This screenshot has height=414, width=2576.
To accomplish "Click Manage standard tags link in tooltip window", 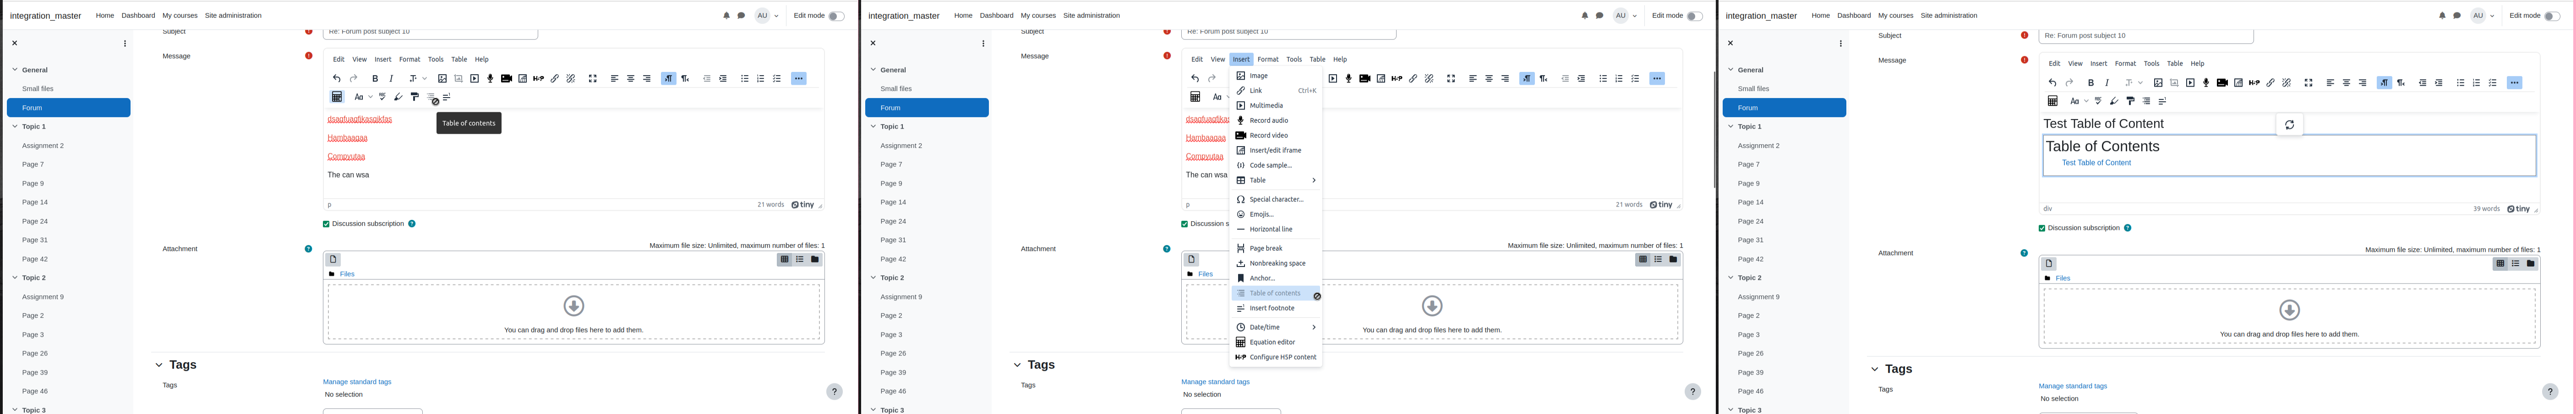I will tap(357, 382).
